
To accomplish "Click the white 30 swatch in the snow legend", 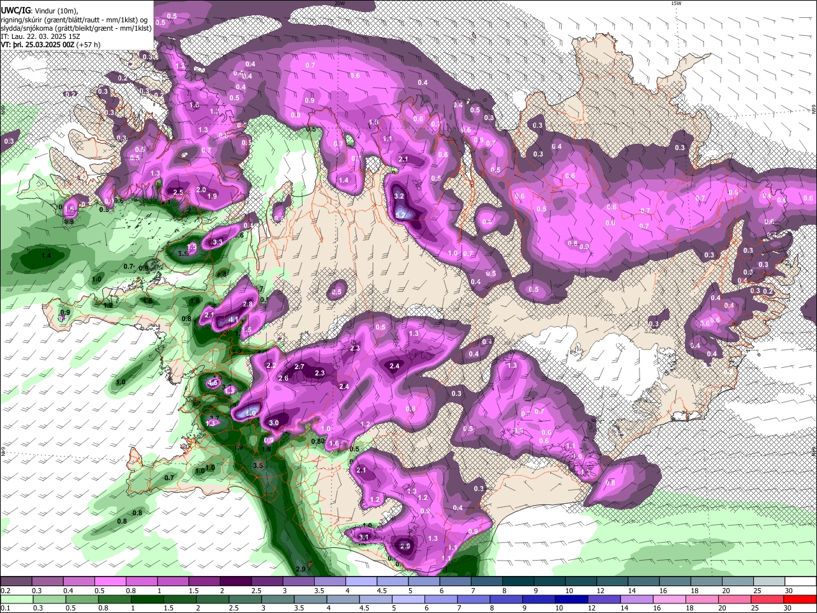I will click(801, 581).
